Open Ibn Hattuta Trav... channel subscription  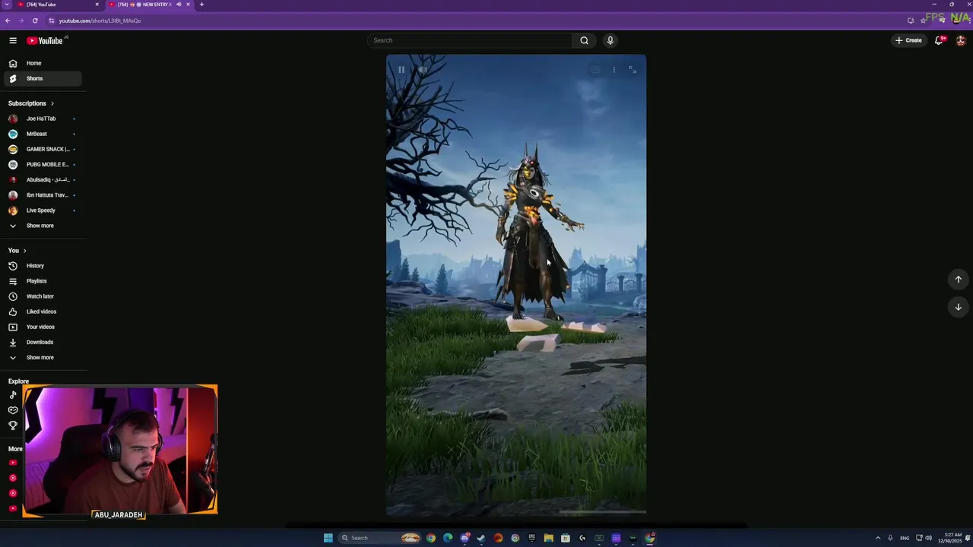point(42,194)
